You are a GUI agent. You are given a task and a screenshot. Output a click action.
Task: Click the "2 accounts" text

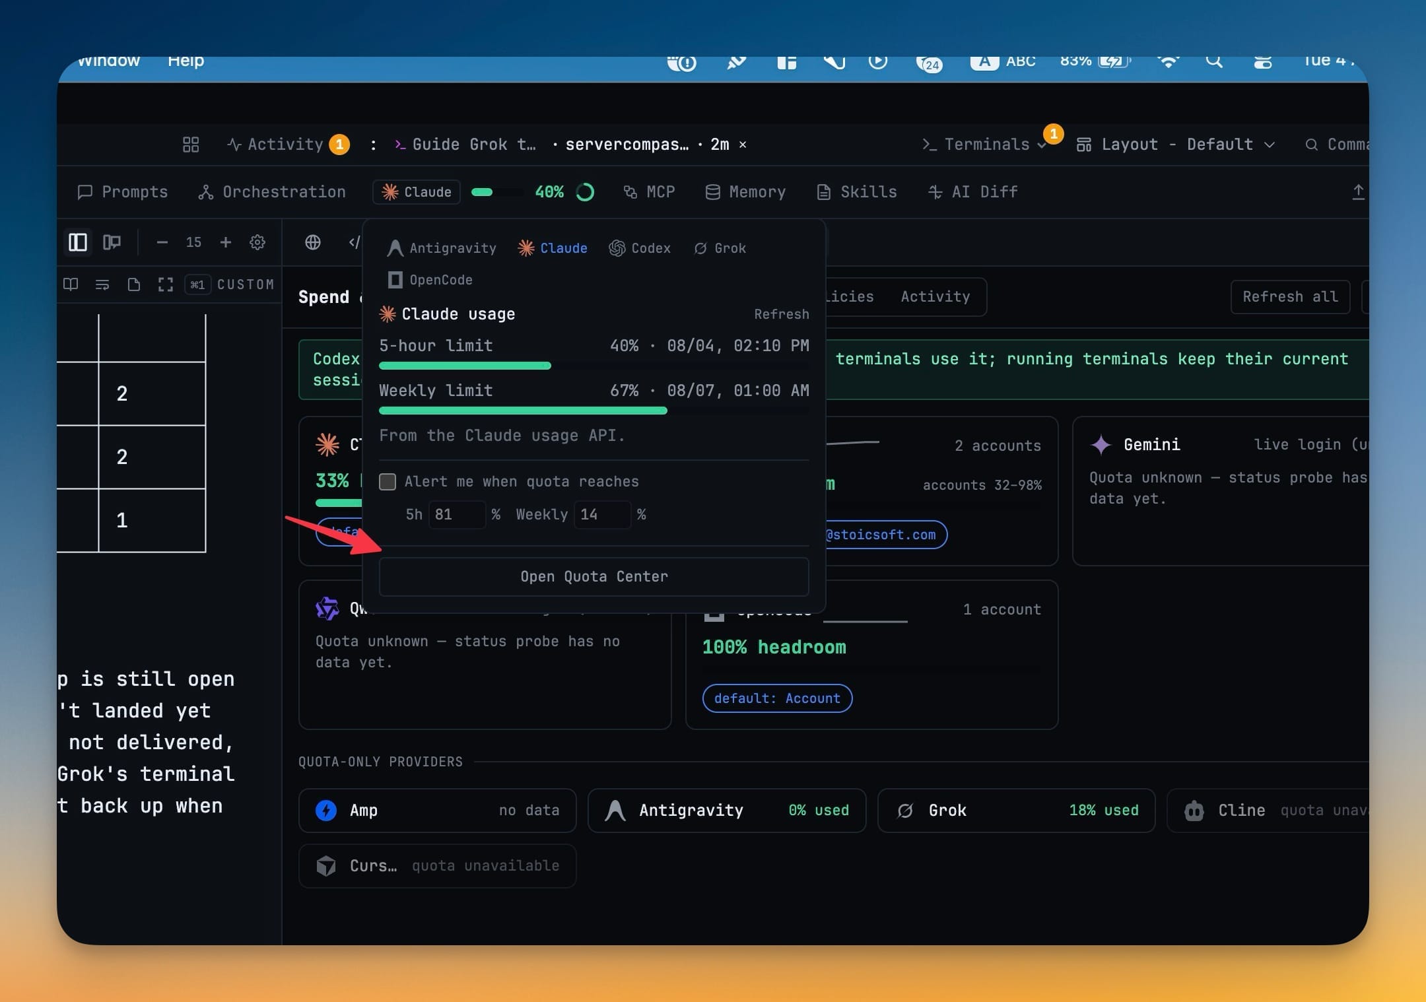[x=998, y=446]
